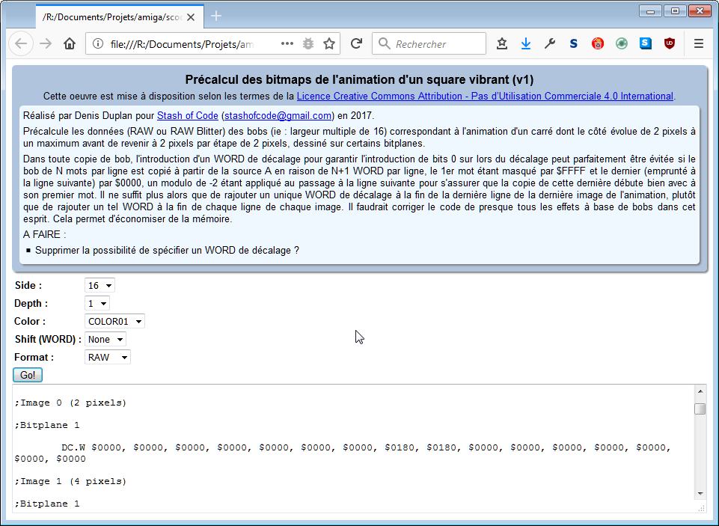This screenshot has height=526, width=719.
Task: Maximize the browser window
Action: click(x=675, y=11)
